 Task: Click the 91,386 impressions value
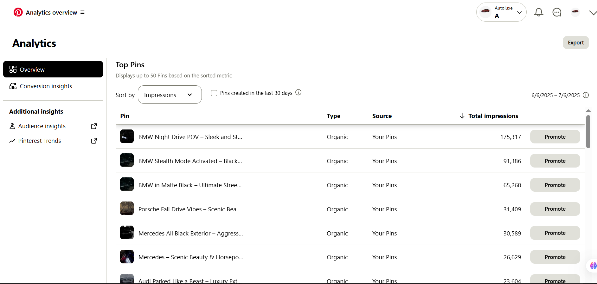click(512, 161)
